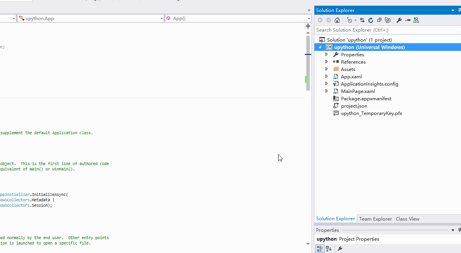Click the View Class Diagram icon

pos(416,20)
